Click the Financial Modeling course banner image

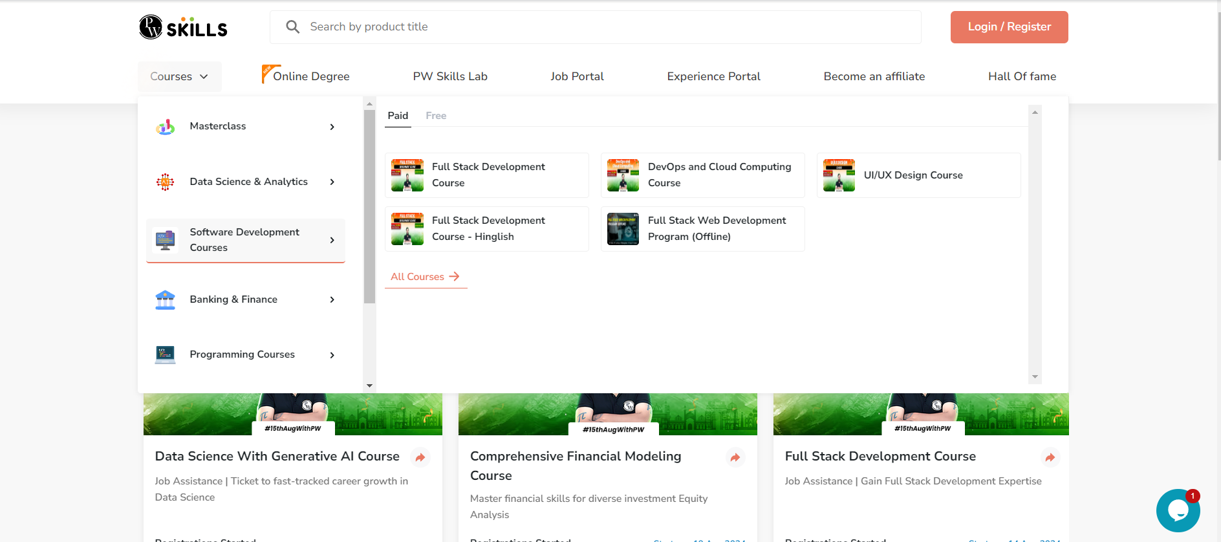[608, 414]
